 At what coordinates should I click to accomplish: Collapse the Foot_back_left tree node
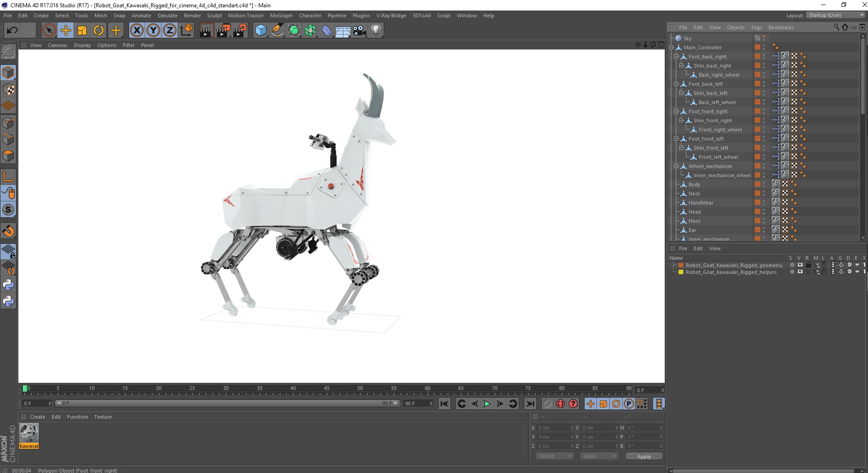[676, 84]
